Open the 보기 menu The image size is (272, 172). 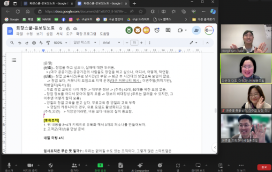[39, 34]
